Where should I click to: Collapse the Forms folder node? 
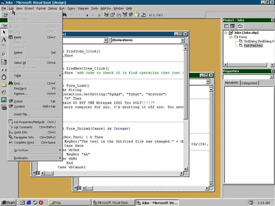[231, 37]
